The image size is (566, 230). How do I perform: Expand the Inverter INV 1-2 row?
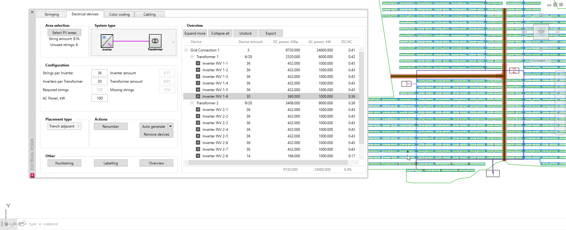coord(198,70)
